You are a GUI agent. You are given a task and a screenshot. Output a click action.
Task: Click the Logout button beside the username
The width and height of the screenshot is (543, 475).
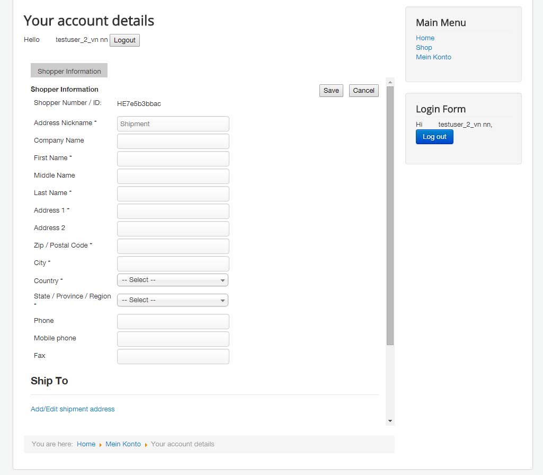[124, 40]
